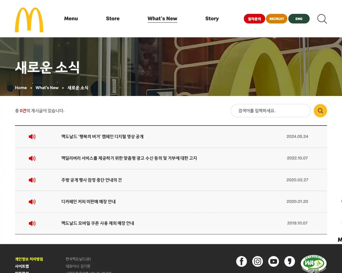Viewport: 342px width, 273px height.
Task: Open McDonald's Facebook page icon
Action: tap(242, 262)
